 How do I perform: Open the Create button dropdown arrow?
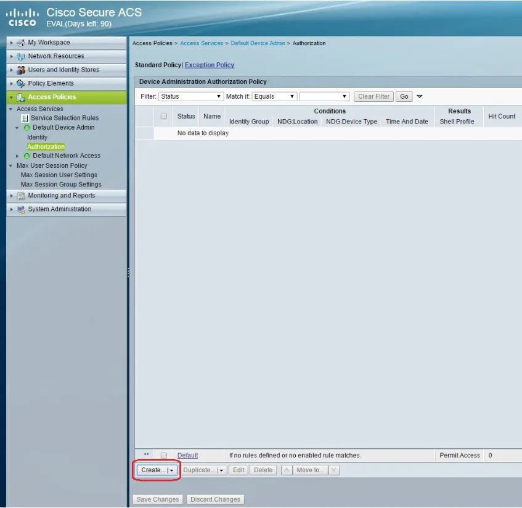click(x=172, y=470)
